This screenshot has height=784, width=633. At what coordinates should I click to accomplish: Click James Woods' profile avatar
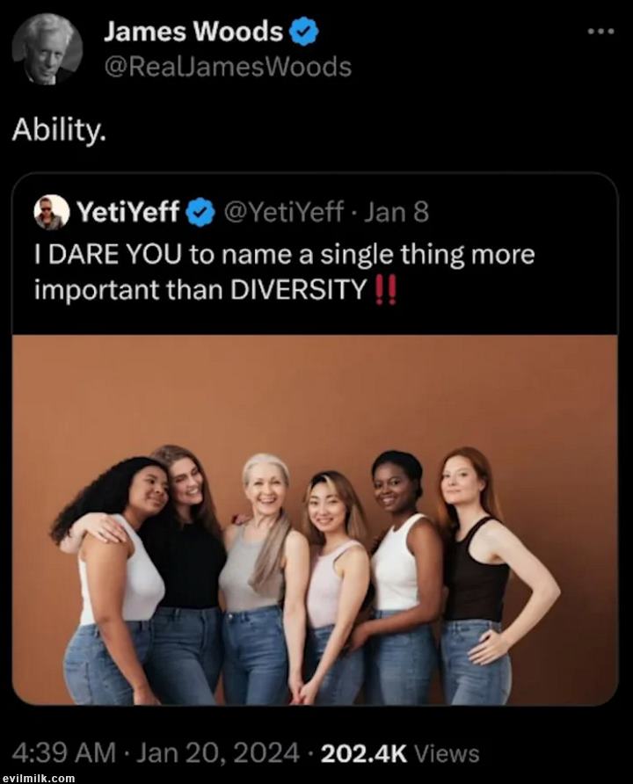47,49
